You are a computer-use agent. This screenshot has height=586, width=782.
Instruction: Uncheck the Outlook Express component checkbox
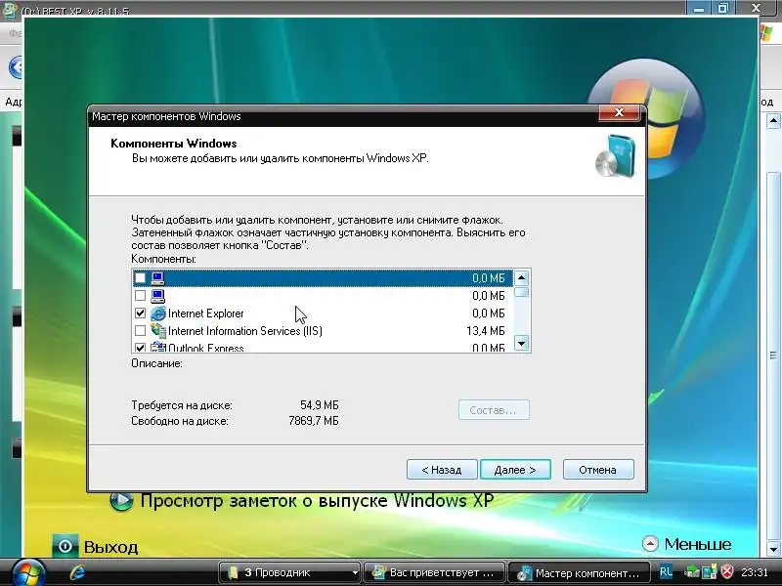pyautogui.click(x=140, y=348)
